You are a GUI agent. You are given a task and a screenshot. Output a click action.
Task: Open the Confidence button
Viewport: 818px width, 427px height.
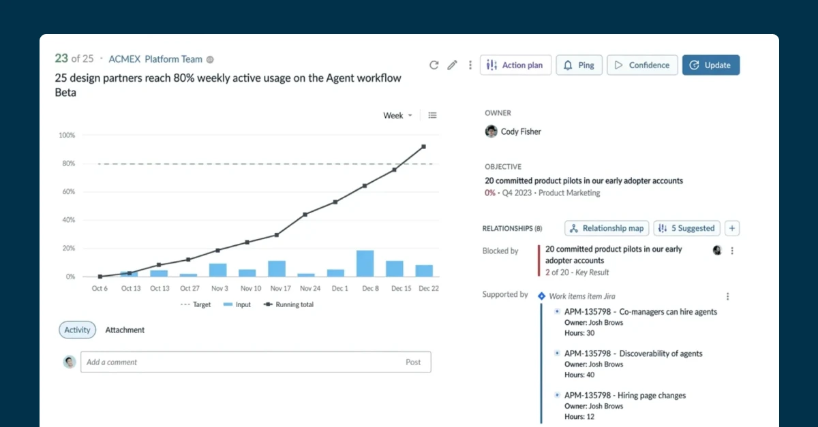tap(642, 65)
